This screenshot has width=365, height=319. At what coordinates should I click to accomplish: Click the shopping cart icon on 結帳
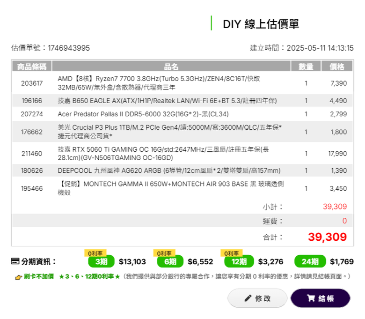tap(311, 298)
